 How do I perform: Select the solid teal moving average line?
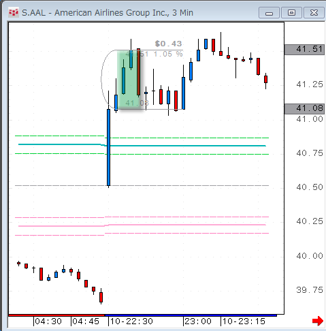pos(142,145)
